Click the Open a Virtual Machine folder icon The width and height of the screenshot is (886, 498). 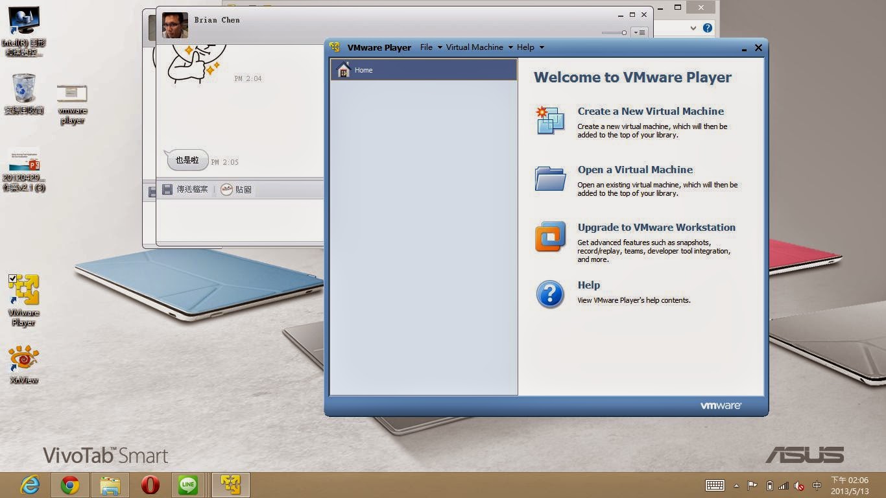click(x=550, y=178)
